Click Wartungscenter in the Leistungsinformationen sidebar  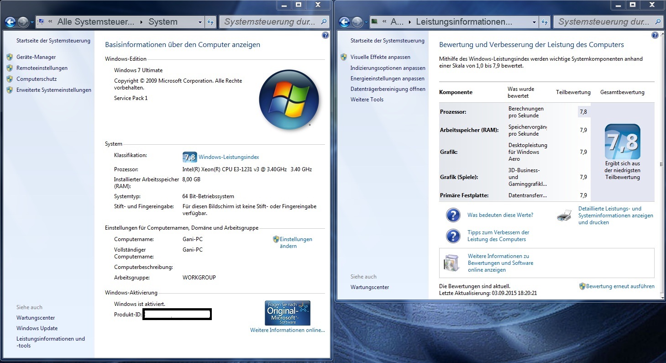point(370,287)
